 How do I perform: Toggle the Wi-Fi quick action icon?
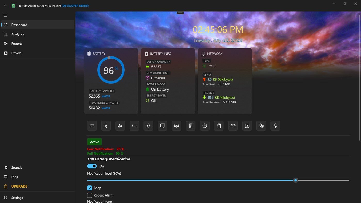tap(92, 126)
